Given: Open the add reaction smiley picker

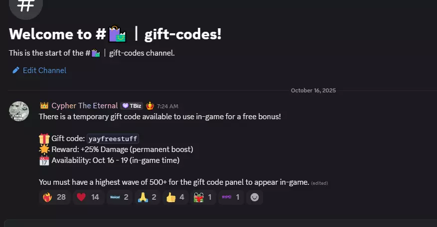Looking at the screenshot, I should [x=255, y=197].
